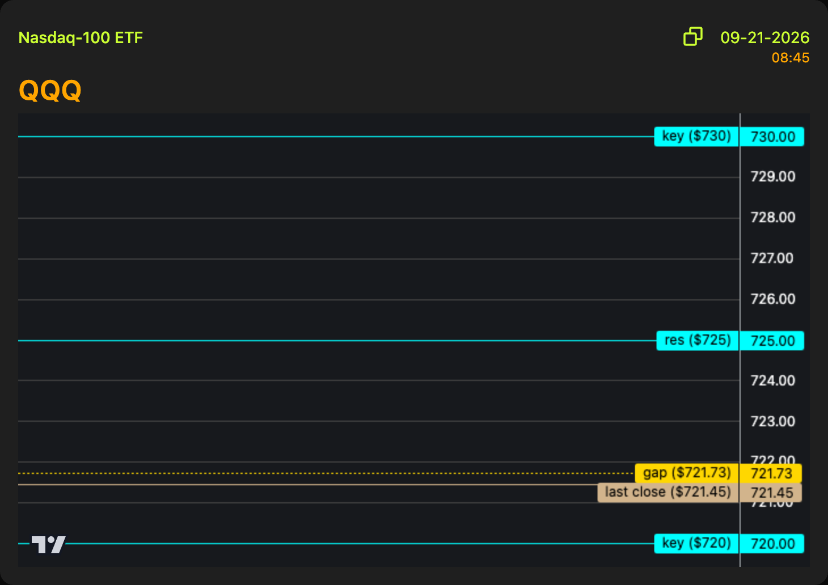Image resolution: width=828 pixels, height=585 pixels.
Task: Click the QQQ ticker symbol heading
Action: tap(50, 90)
